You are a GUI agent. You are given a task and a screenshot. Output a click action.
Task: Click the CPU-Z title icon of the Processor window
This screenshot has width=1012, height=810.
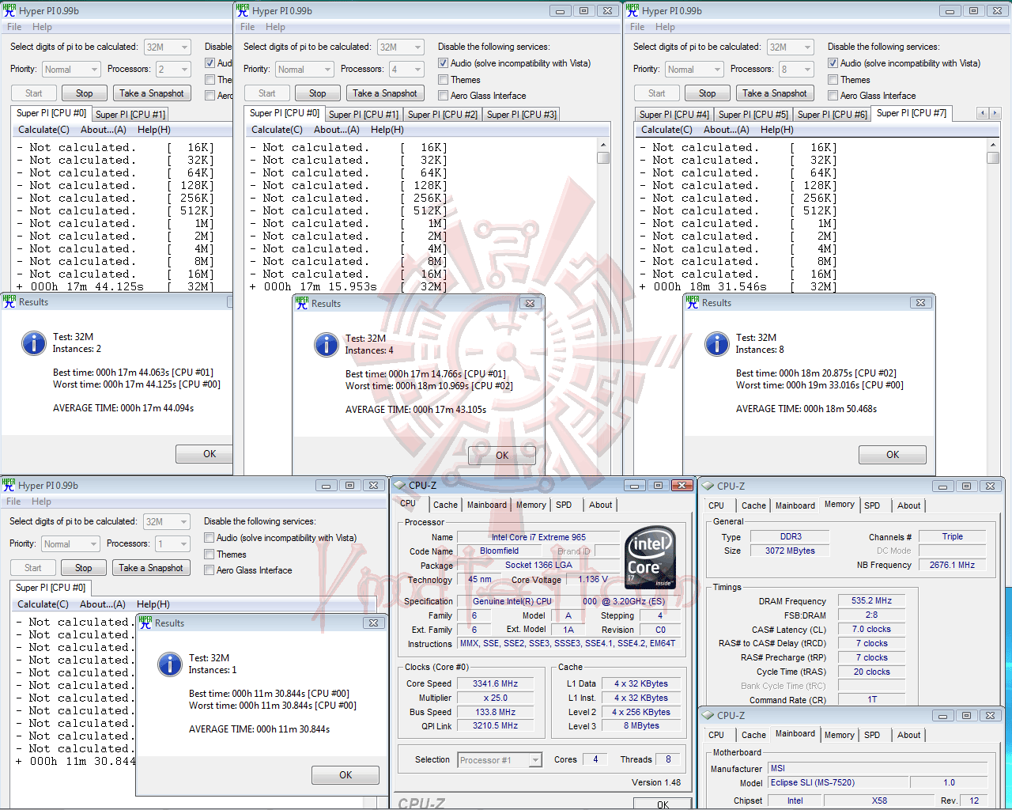(399, 485)
